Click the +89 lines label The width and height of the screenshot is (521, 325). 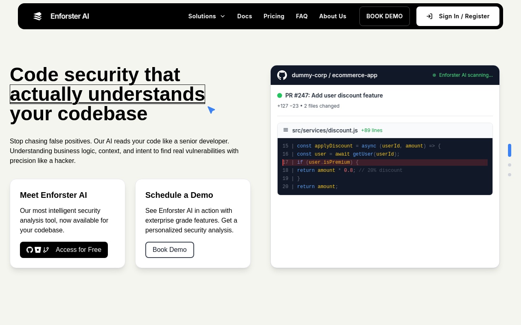coord(372,130)
